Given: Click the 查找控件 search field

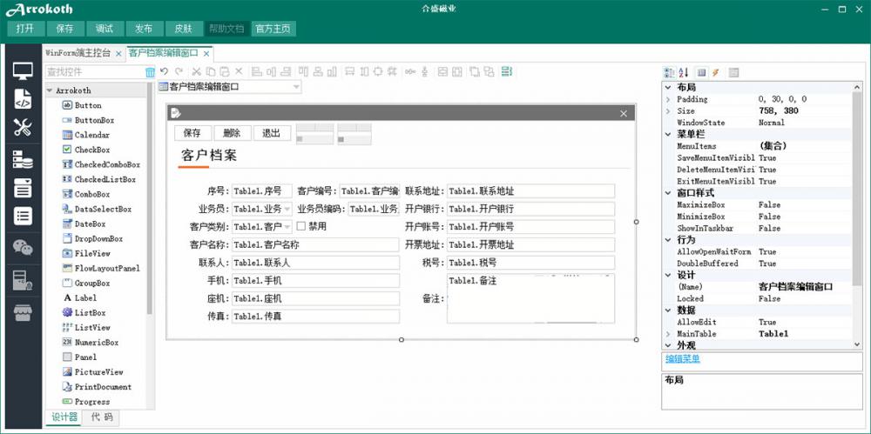Looking at the screenshot, I should click(92, 72).
